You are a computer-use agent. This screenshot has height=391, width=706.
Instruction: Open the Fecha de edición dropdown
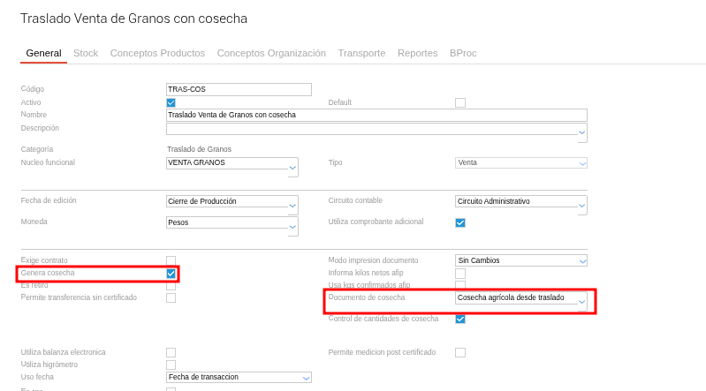click(292, 206)
